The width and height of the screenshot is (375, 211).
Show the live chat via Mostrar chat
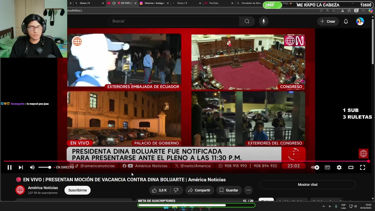[x=308, y=185]
